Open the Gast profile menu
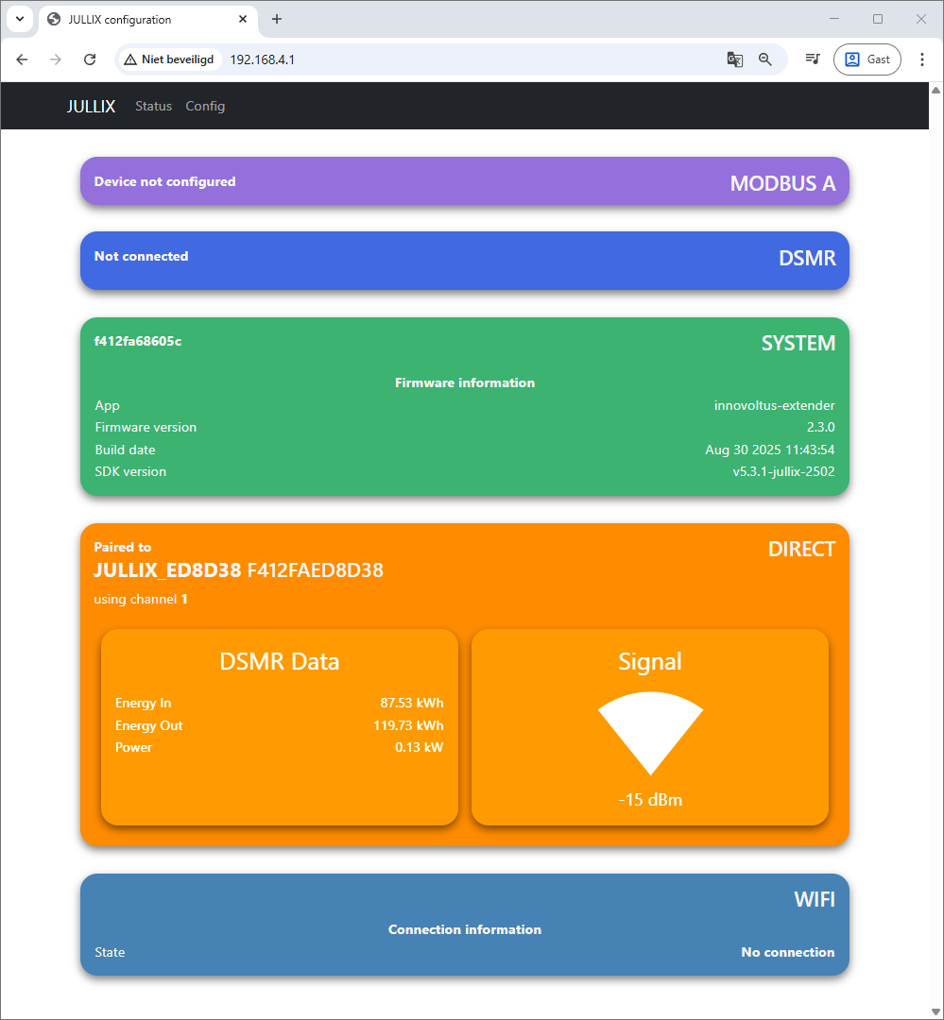The height and width of the screenshot is (1020, 944). [x=867, y=59]
